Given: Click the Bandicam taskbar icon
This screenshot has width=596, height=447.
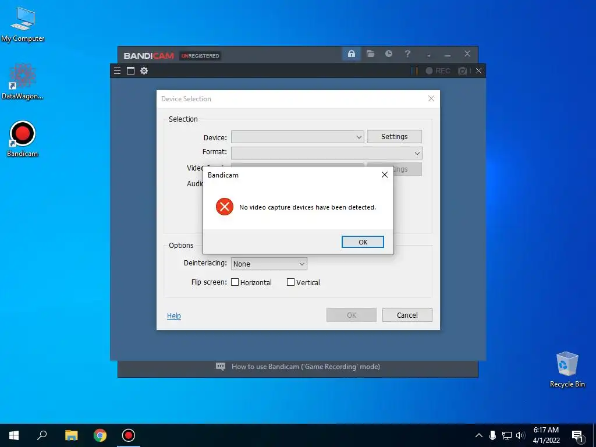Looking at the screenshot, I should click(x=129, y=435).
